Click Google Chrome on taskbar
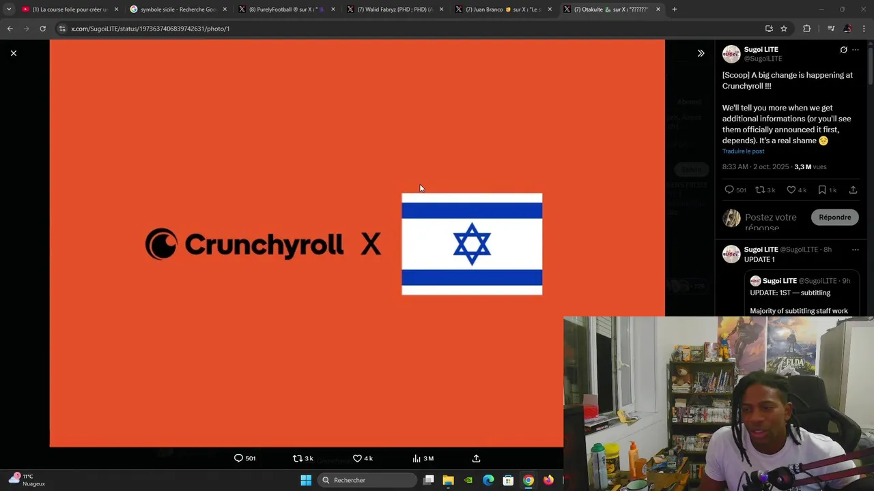The width and height of the screenshot is (874, 491). (x=528, y=480)
